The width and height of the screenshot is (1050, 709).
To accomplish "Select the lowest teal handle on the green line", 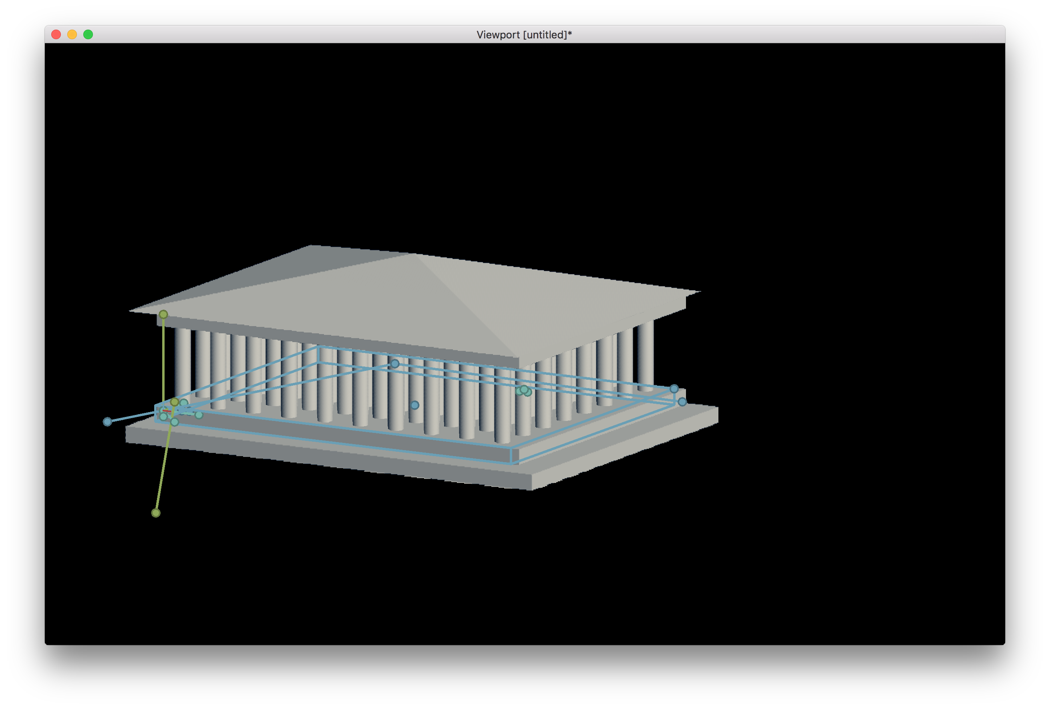I will [x=174, y=422].
